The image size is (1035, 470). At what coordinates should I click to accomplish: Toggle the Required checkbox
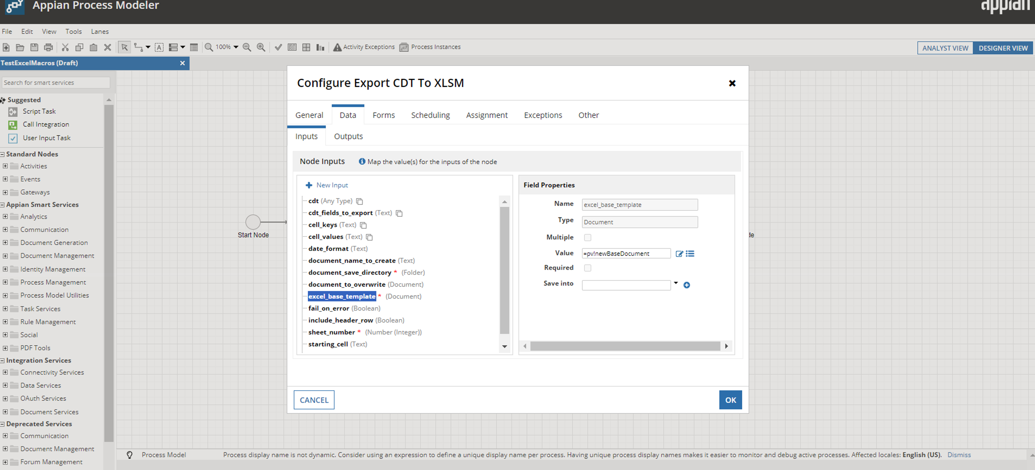tap(587, 268)
